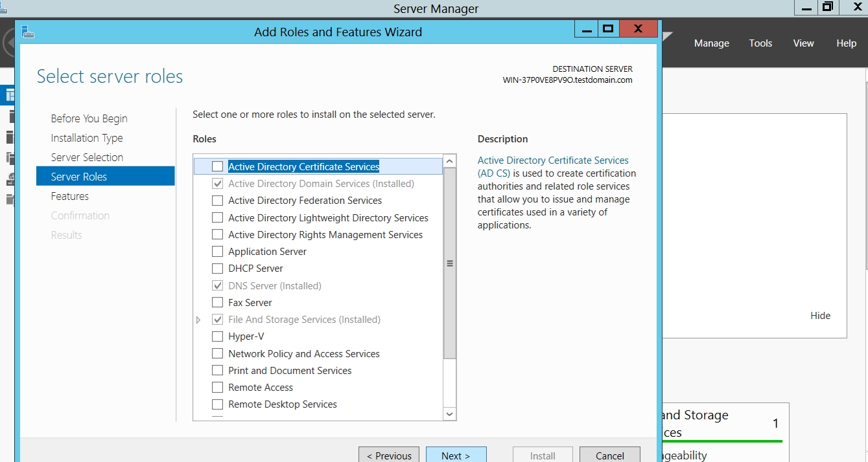
Task: Restore down the Server Manager window
Action: 827,7
